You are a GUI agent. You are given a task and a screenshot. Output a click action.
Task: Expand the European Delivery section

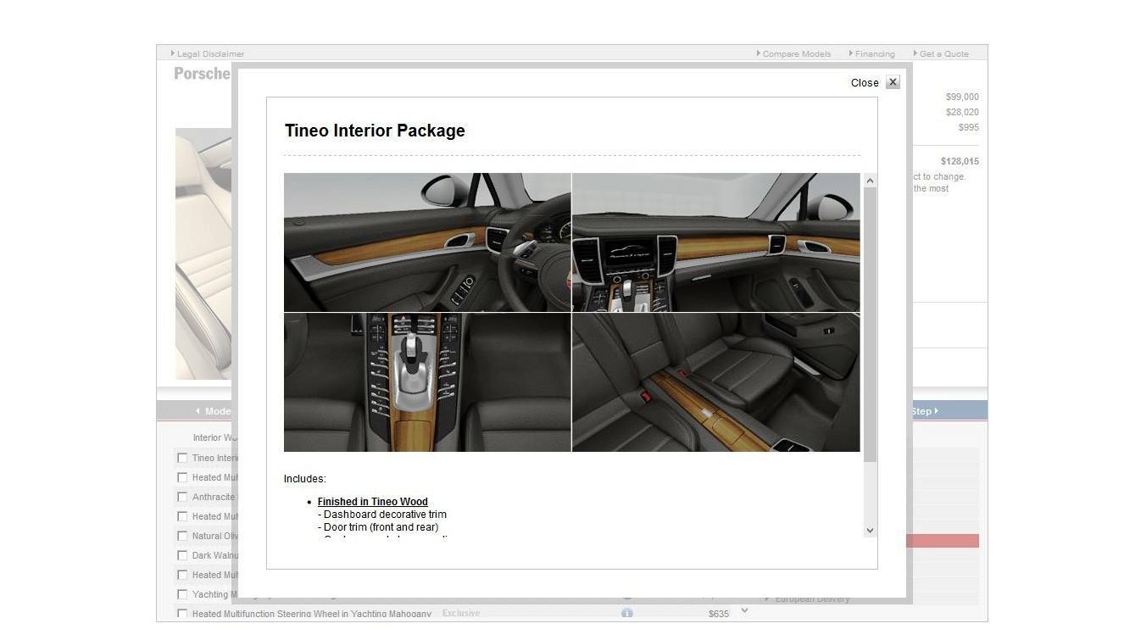[x=812, y=598]
